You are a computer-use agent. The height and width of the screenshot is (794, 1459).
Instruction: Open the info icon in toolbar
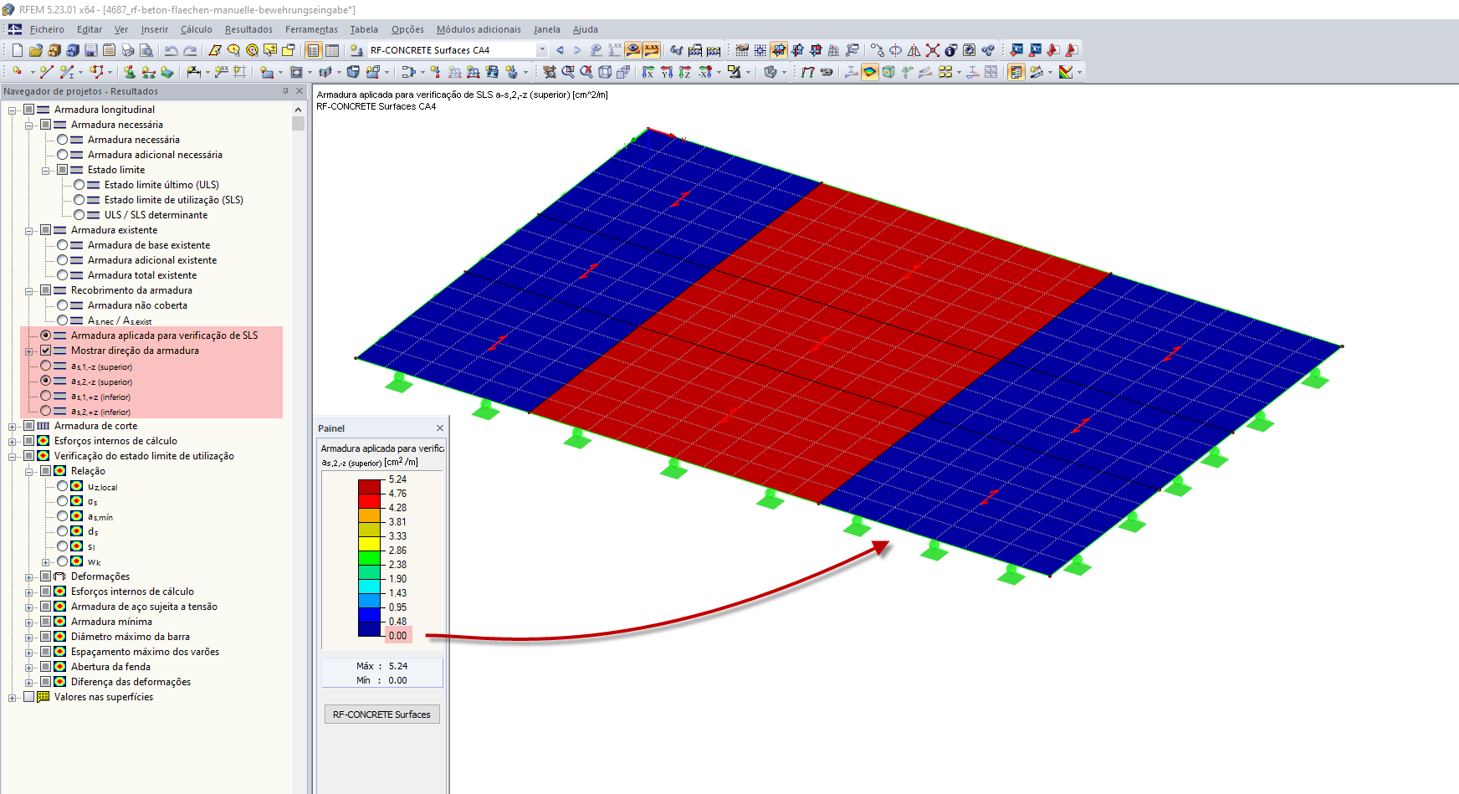coord(950,50)
